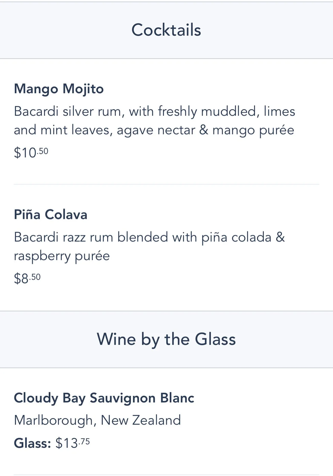
Task: Tap the Glass: label for Cloudy Bay
Action: click(x=32, y=443)
